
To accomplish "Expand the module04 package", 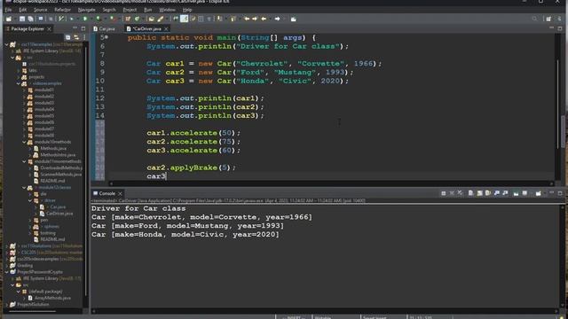I will coord(24,109).
